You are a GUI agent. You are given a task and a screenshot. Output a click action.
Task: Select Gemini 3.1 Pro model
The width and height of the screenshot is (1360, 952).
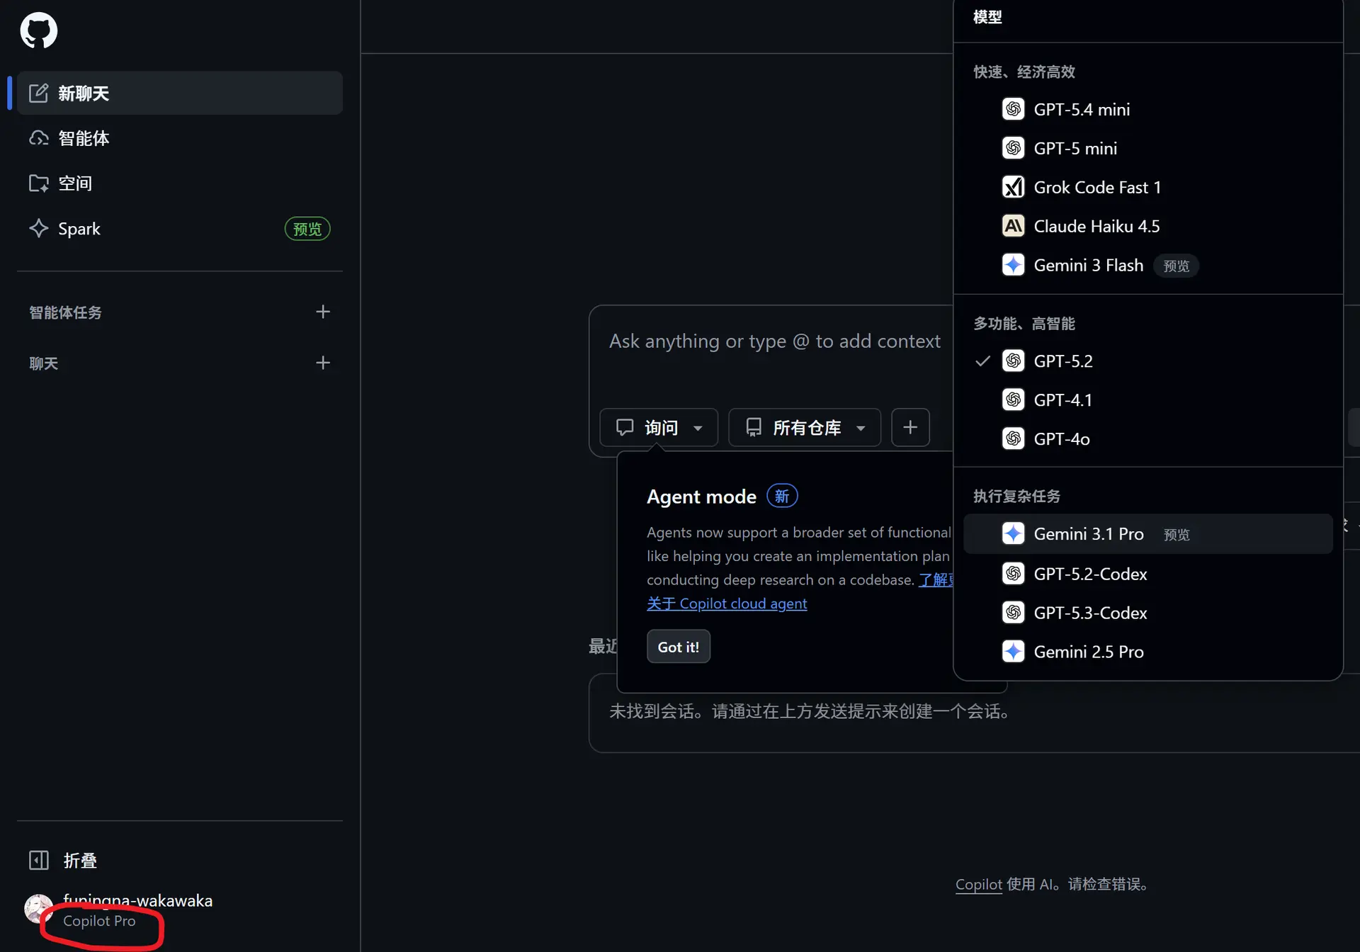[1148, 533]
